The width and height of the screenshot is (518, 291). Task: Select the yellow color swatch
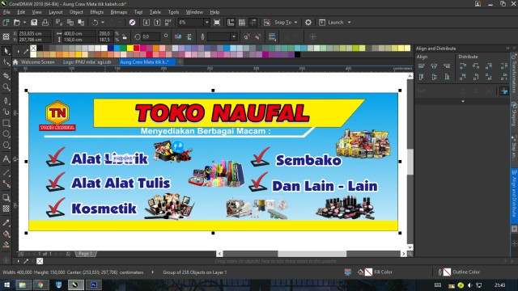pyautogui.click(x=129, y=48)
